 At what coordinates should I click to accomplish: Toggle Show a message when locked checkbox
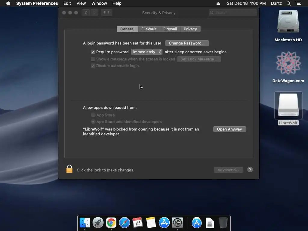pyautogui.click(x=93, y=59)
